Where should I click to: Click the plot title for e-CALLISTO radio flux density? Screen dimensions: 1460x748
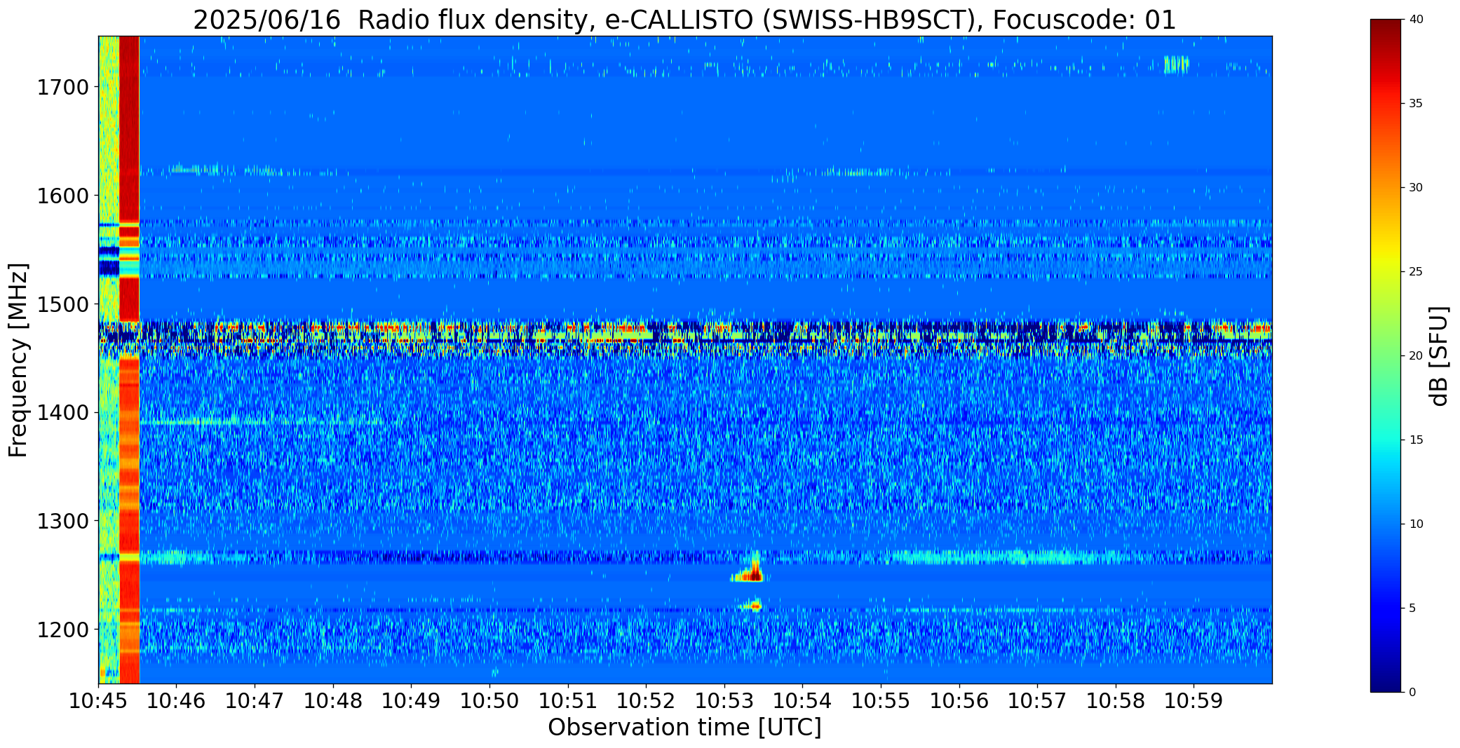tap(684, 20)
